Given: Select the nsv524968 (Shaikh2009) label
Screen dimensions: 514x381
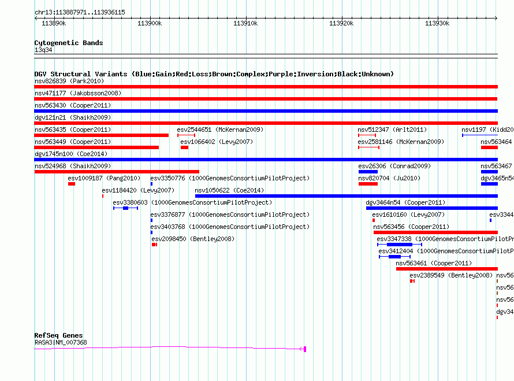Looking at the screenshot, I should 73,166.
